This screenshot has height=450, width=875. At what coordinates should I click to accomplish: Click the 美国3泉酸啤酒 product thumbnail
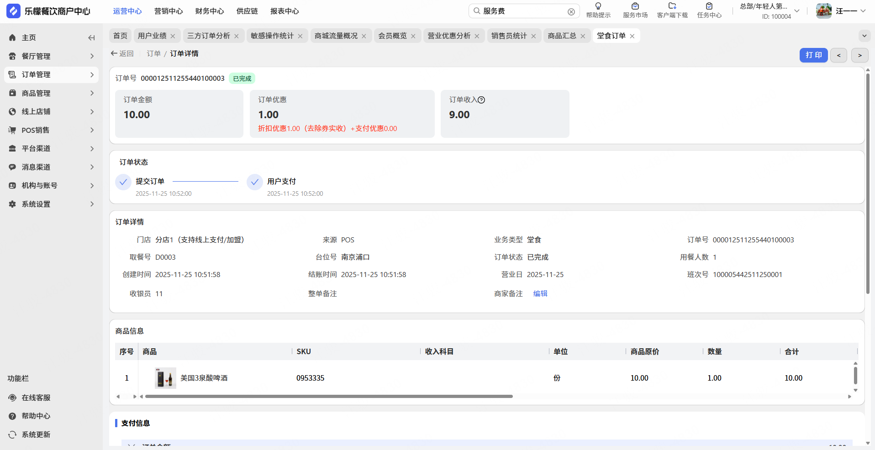click(x=165, y=378)
